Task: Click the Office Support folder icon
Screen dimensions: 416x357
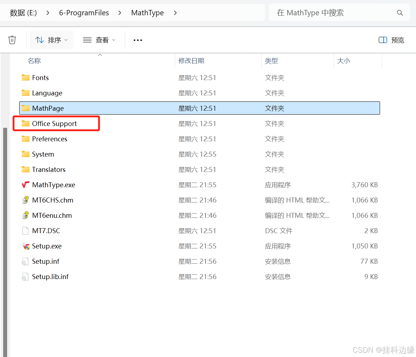Action: point(26,124)
